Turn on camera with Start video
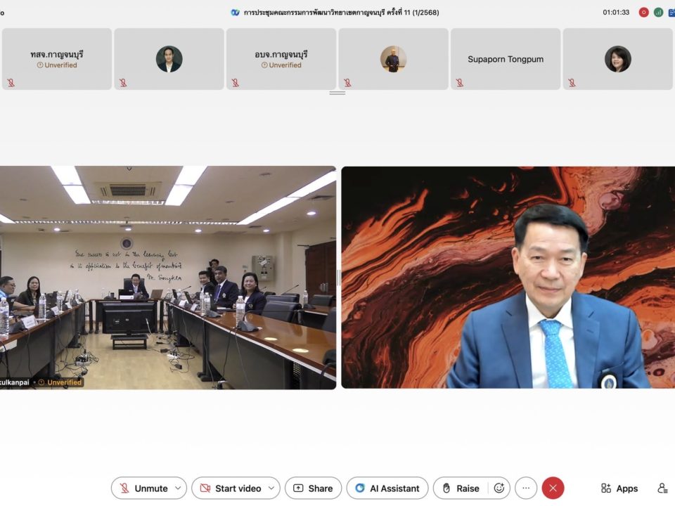 tap(230, 488)
